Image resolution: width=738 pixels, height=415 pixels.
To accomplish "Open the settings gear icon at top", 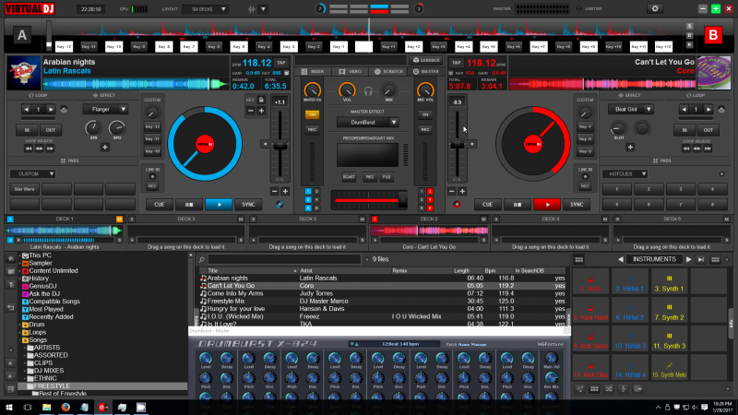I will [656, 8].
